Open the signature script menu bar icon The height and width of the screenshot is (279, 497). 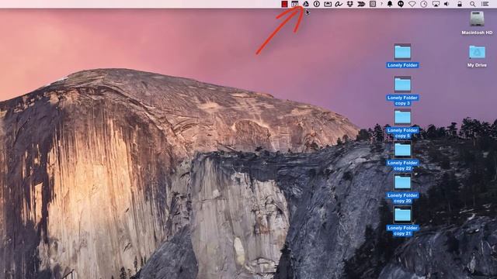(339, 4)
